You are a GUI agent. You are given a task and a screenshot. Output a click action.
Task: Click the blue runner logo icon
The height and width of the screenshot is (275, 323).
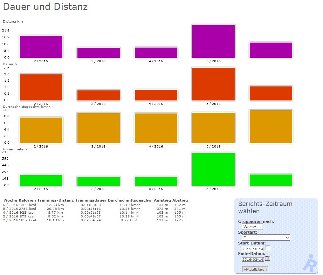click(x=309, y=263)
